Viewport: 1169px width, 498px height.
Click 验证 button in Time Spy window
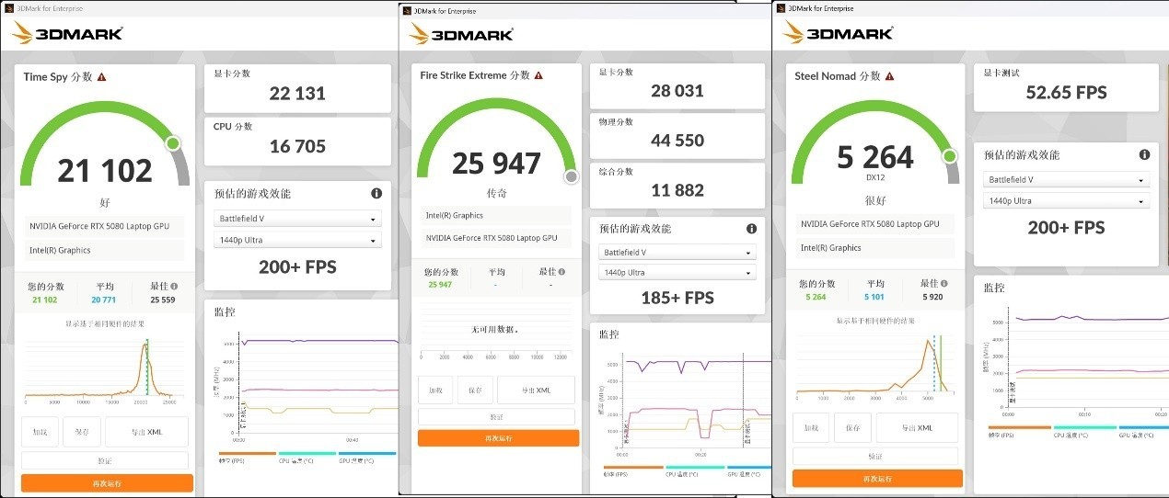point(105,460)
